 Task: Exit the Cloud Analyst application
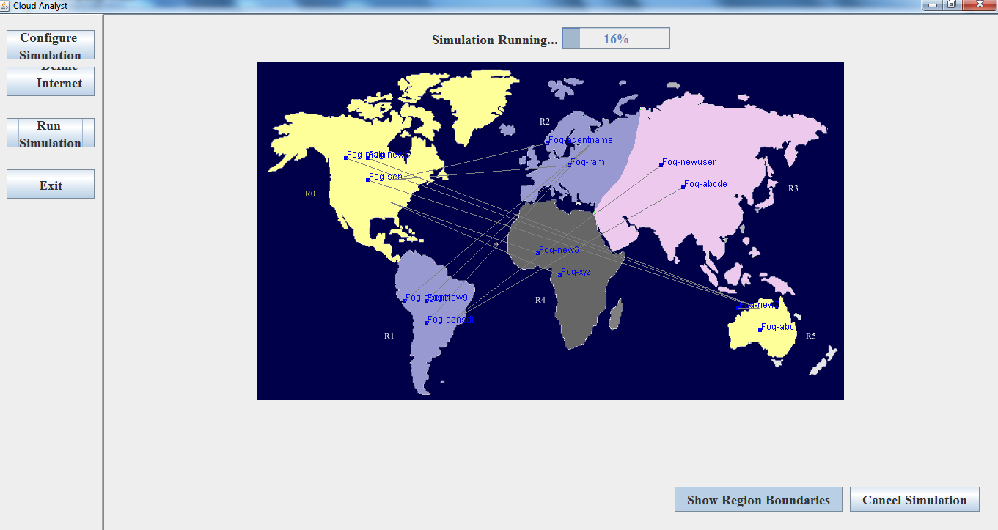pos(51,184)
